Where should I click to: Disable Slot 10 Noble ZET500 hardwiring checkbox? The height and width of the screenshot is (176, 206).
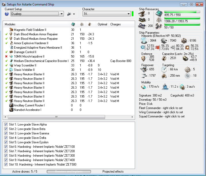(x=6, y=164)
